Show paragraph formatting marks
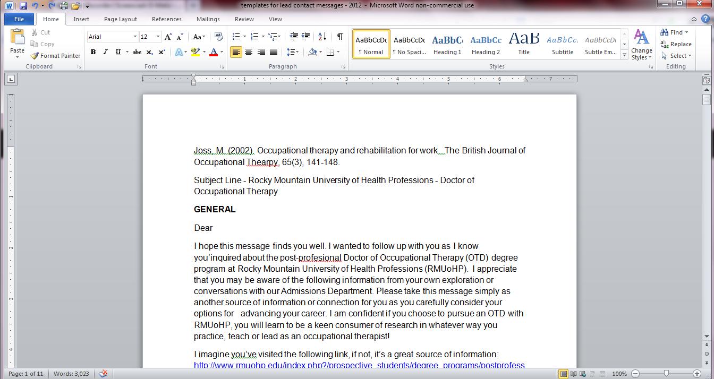The width and height of the screenshot is (714, 379). (338, 36)
